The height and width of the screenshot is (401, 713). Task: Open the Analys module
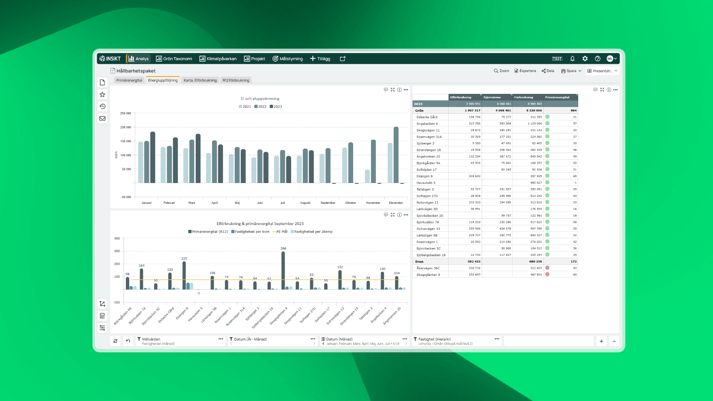(139, 59)
